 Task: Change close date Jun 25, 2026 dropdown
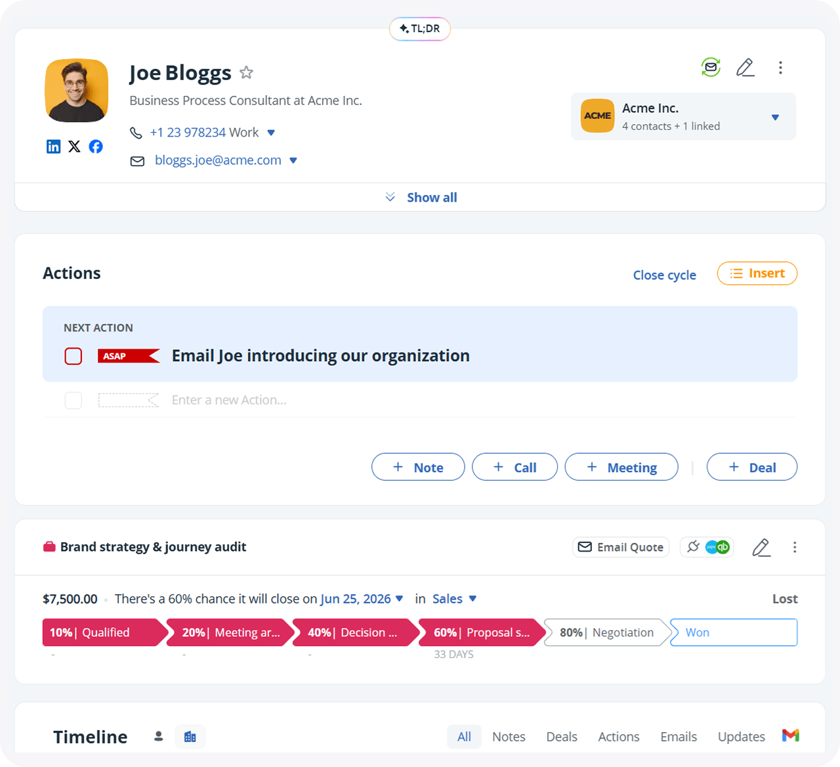pyautogui.click(x=362, y=599)
